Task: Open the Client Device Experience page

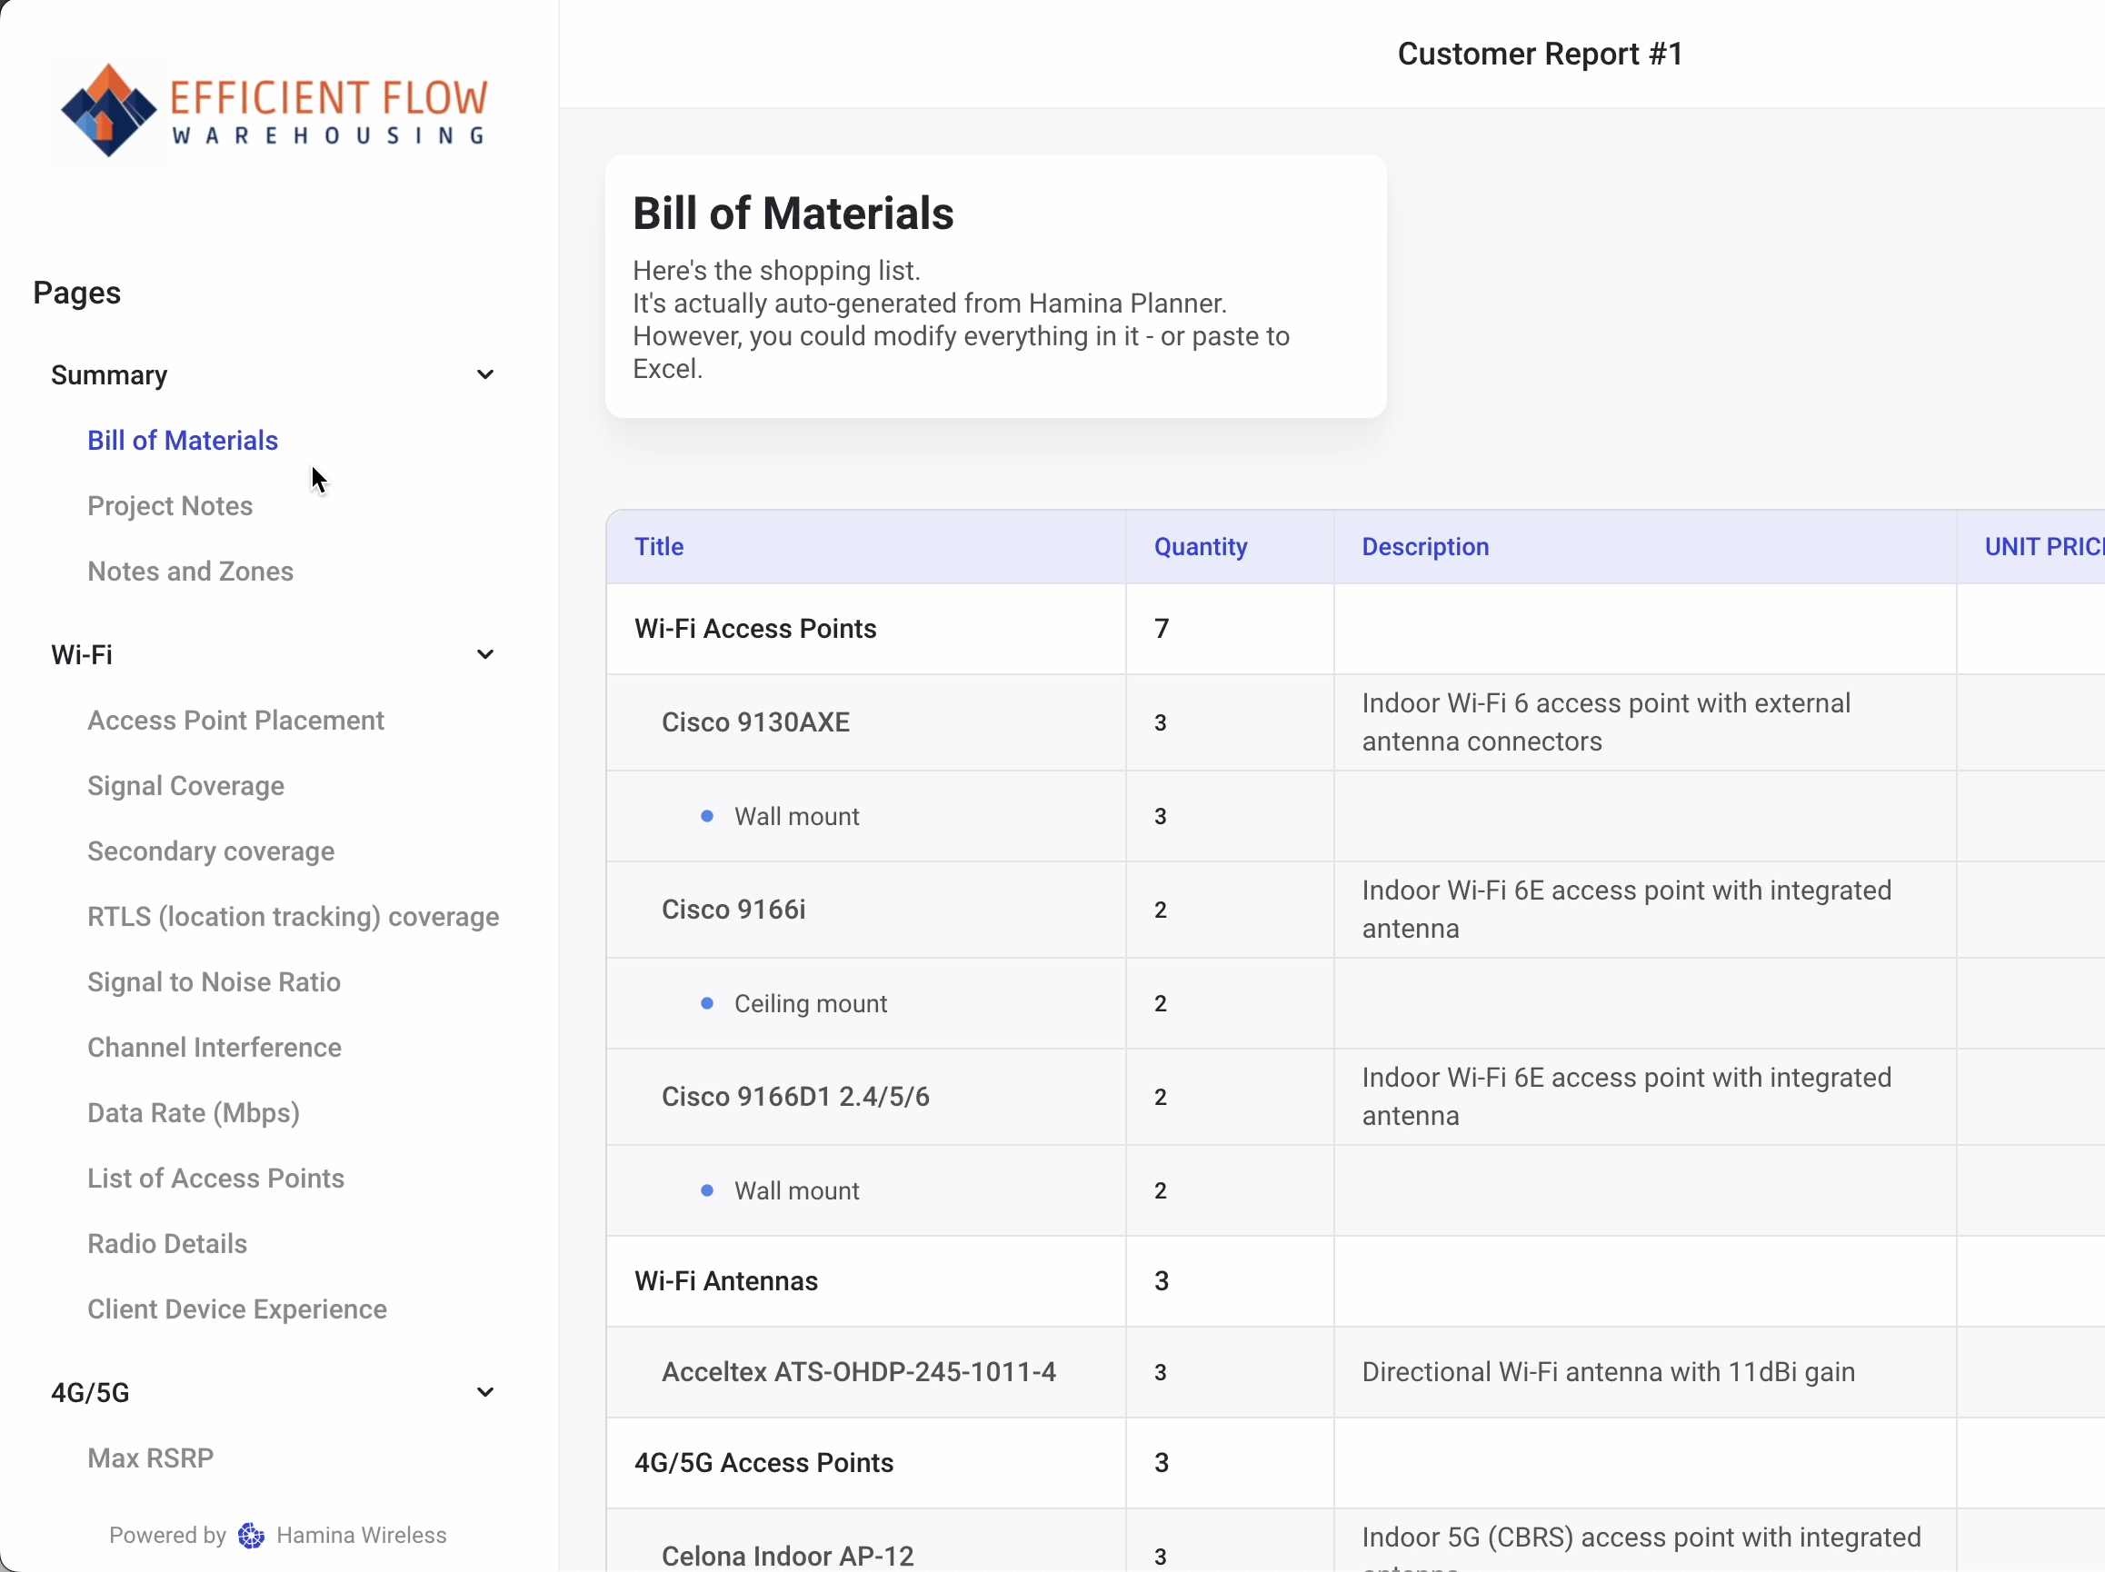Action: click(237, 1309)
